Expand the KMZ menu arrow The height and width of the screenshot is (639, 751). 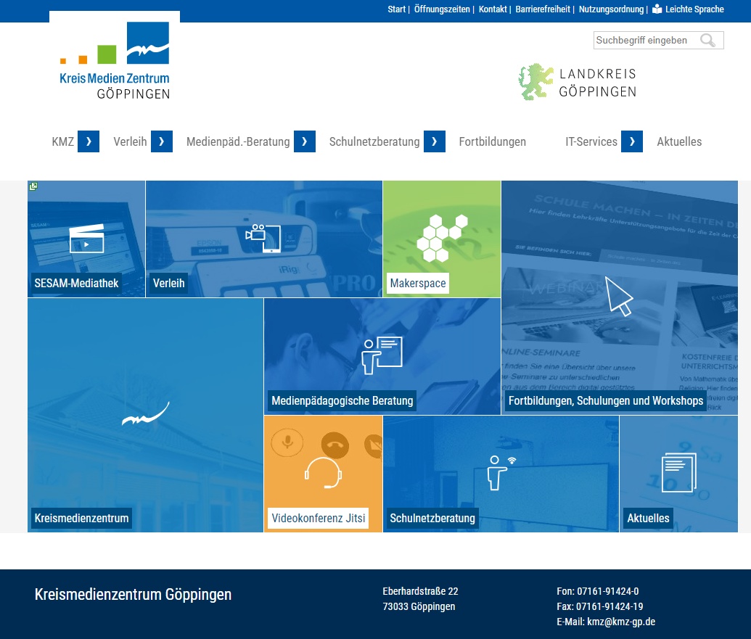pos(89,142)
